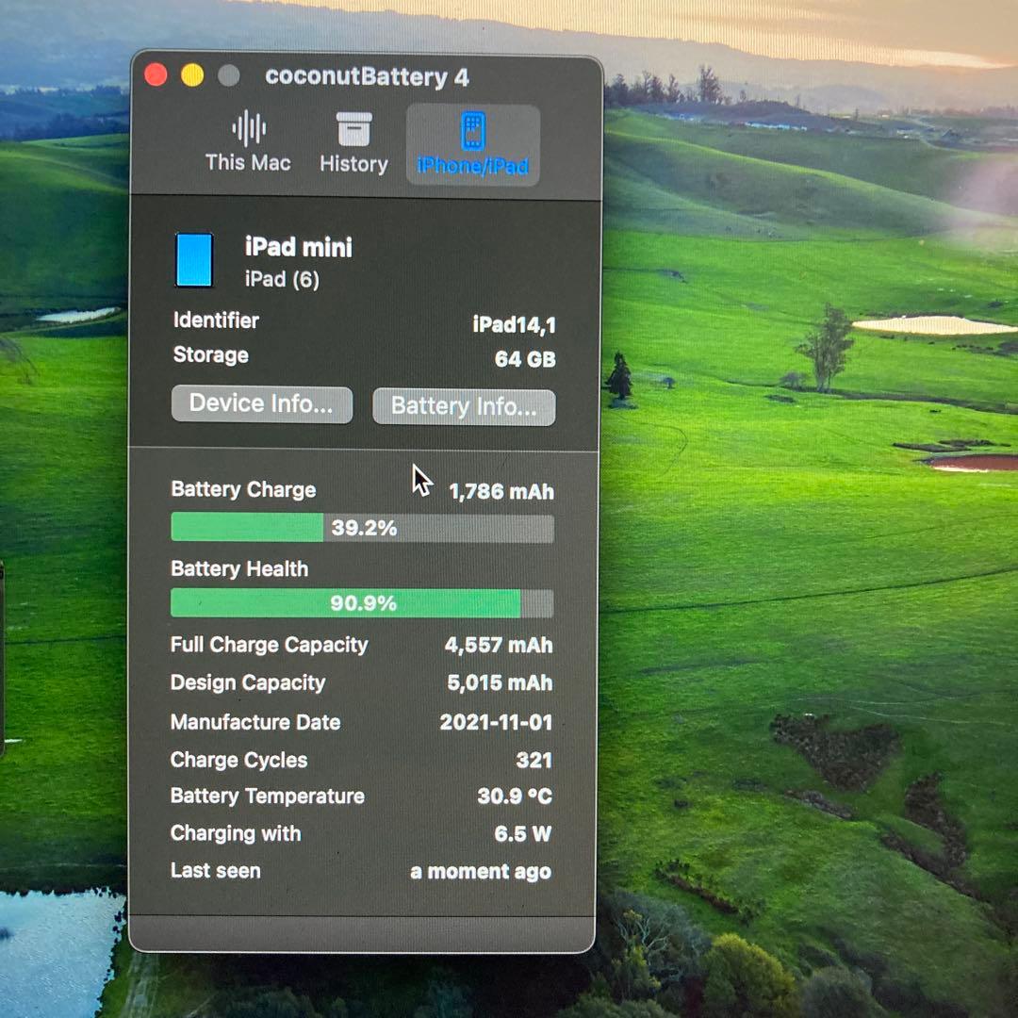Switch to the iPhone/iPad section icon
Image resolution: width=1018 pixels, height=1018 pixels.
[471, 141]
